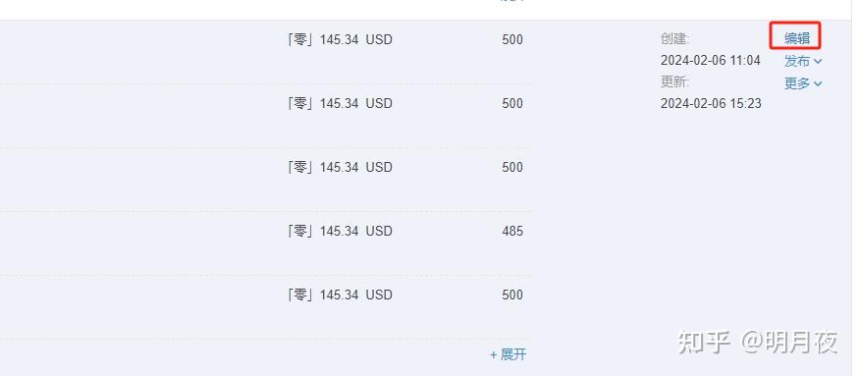Open the 发布 dropdown menu

tap(803, 61)
